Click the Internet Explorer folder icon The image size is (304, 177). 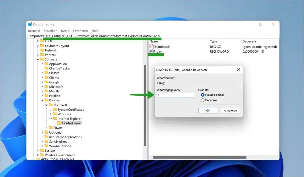55,118
